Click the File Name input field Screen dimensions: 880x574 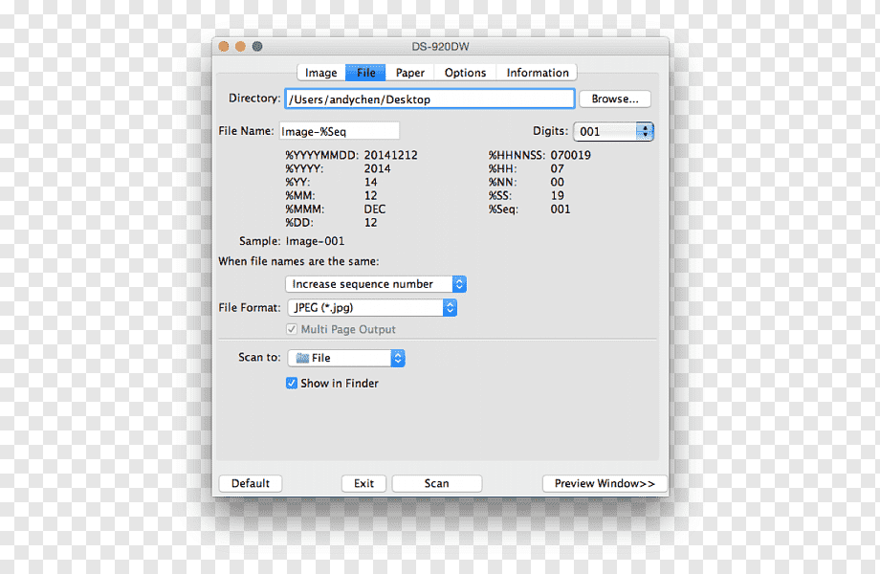(339, 131)
